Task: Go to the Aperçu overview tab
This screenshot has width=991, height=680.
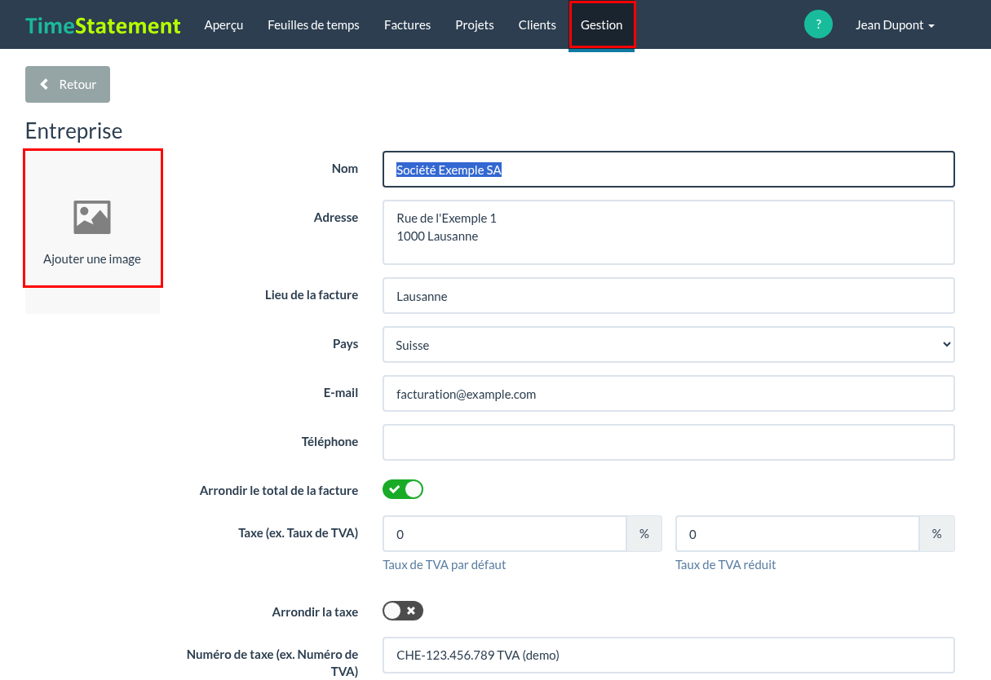Action: click(x=223, y=25)
